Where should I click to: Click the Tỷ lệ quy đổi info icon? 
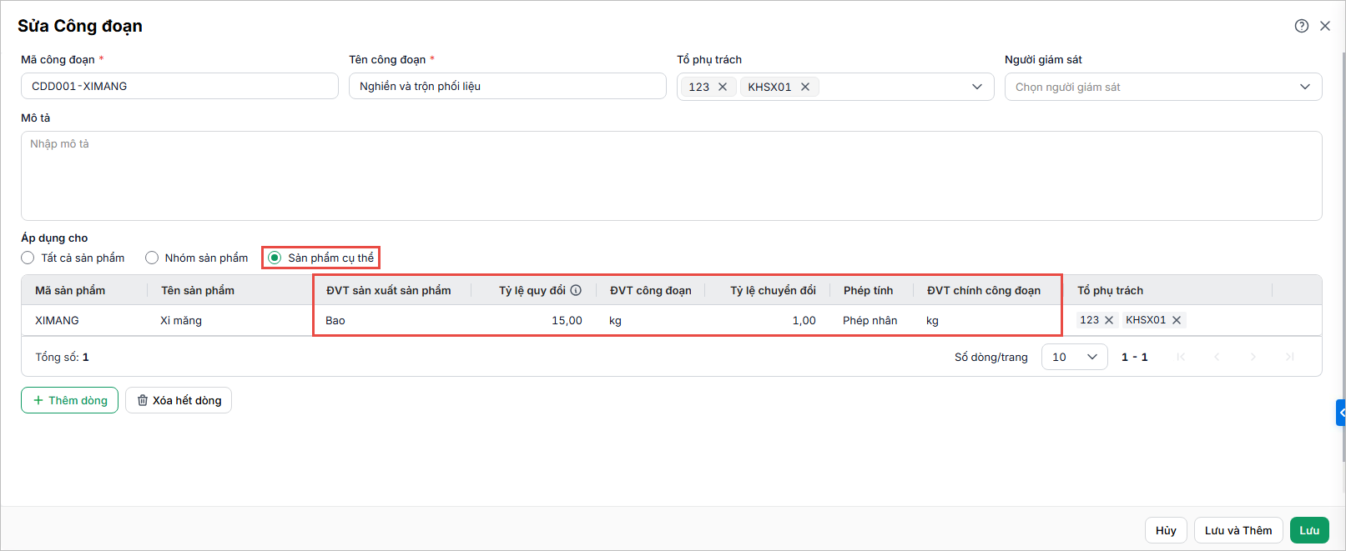[576, 290]
